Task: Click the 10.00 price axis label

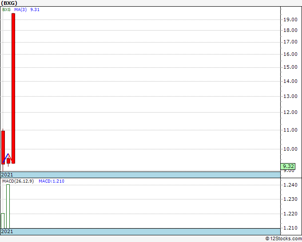Action: (290, 149)
